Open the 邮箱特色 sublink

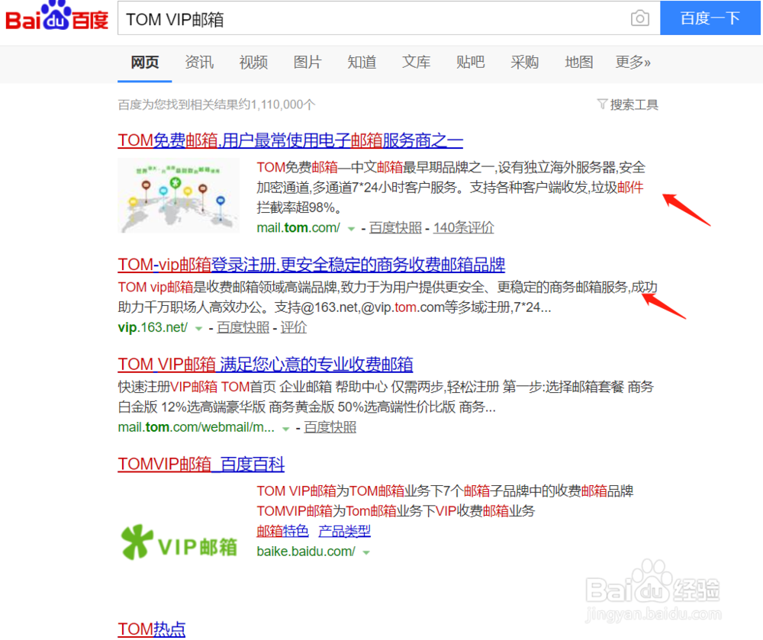(283, 531)
